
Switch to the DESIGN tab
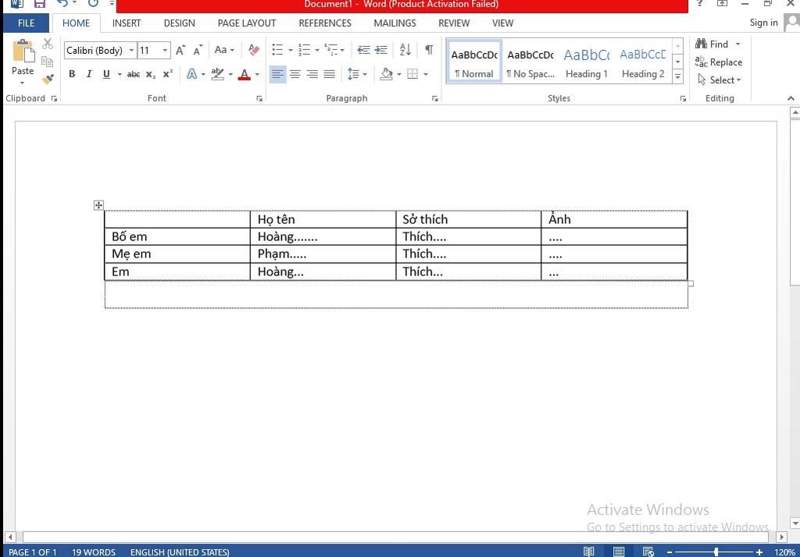tap(179, 23)
